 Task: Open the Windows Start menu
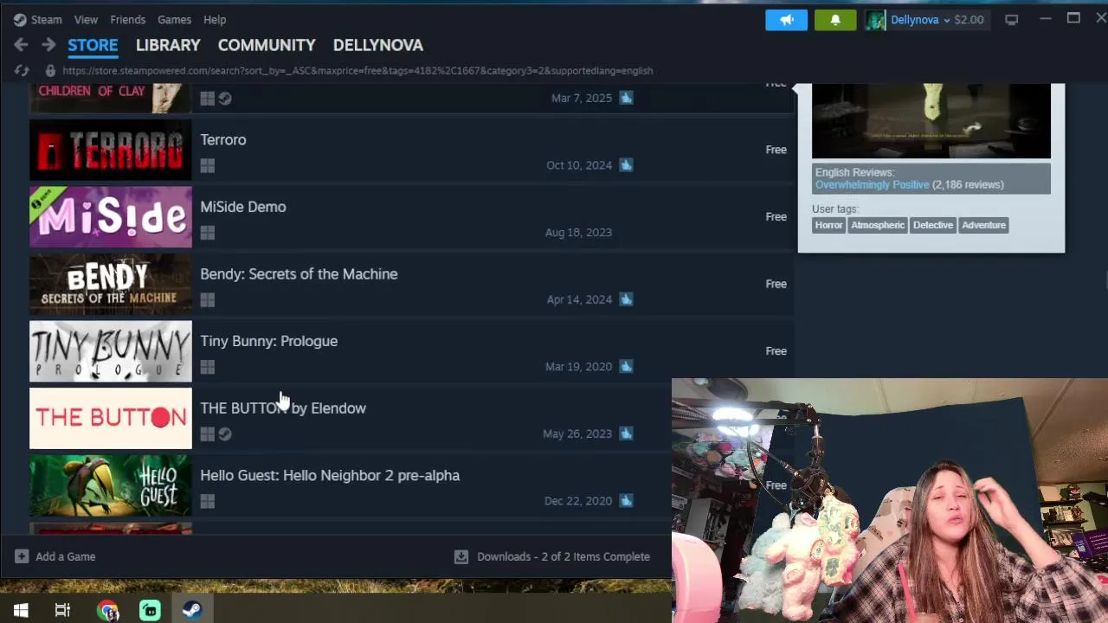[21, 610]
